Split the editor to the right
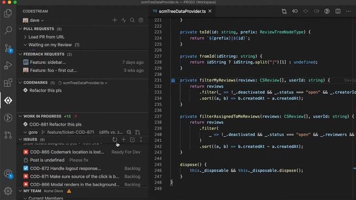 coord(338,11)
